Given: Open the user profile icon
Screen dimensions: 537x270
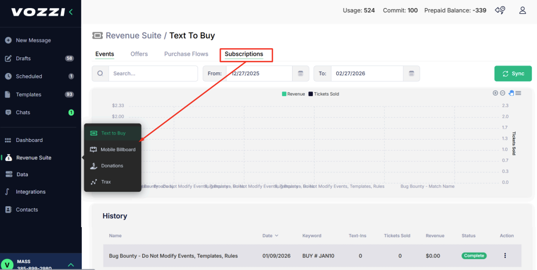Looking at the screenshot, I should click(x=522, y=10).
